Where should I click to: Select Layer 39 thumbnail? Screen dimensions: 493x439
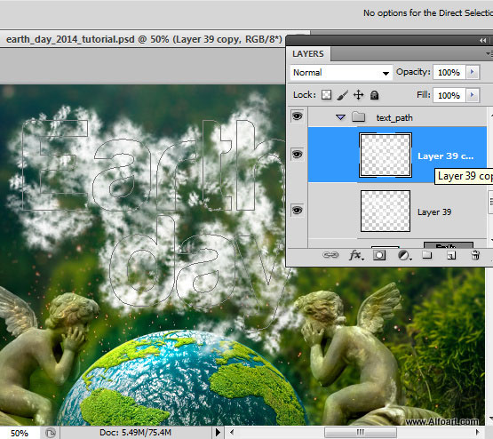tap(386, 211)
